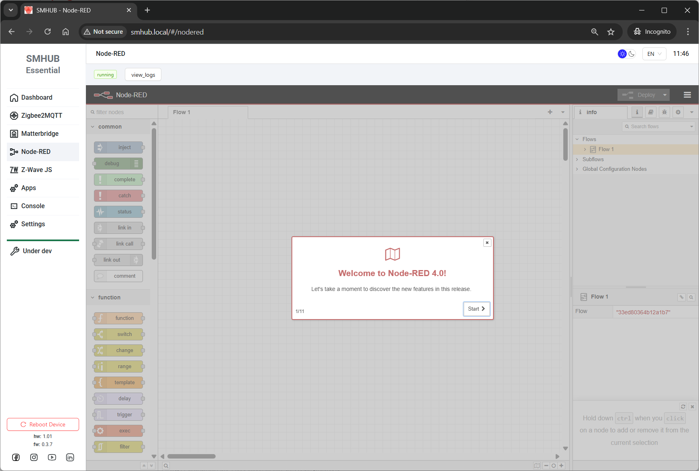
Task: Bookmark page with the star icon
Action: click(611, 32)
